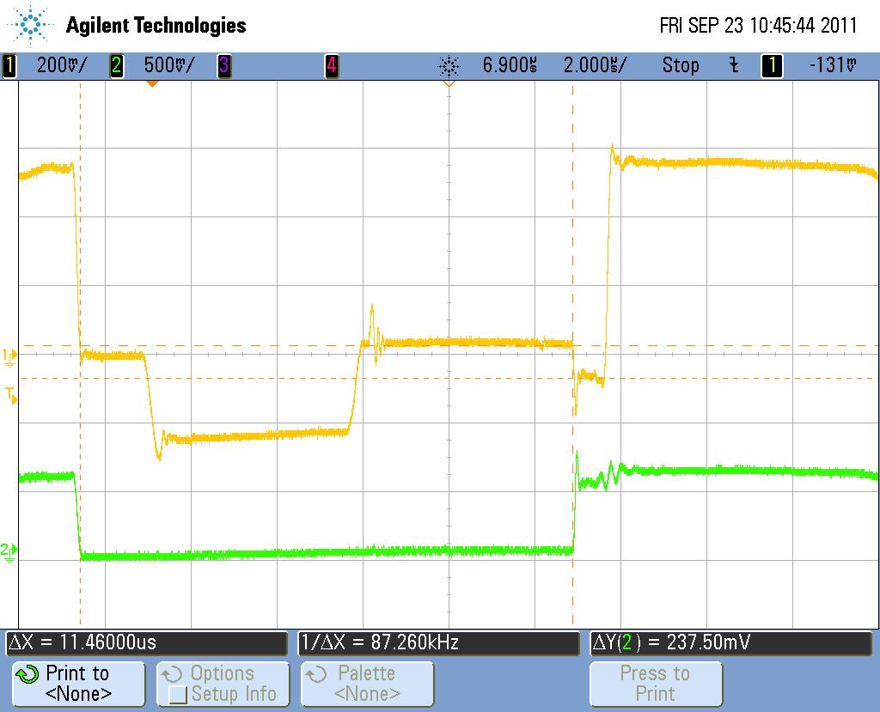Click the channel 2 ground level marker

click(x=9, y=551)
